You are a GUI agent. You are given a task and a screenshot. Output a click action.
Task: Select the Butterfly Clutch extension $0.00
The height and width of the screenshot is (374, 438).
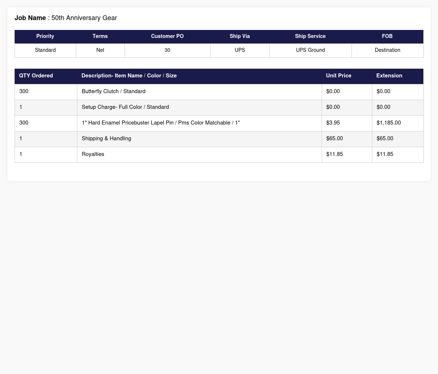[397, 92]
